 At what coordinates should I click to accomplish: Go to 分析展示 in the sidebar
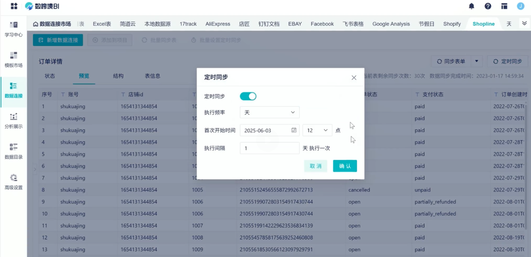point(13,120)
